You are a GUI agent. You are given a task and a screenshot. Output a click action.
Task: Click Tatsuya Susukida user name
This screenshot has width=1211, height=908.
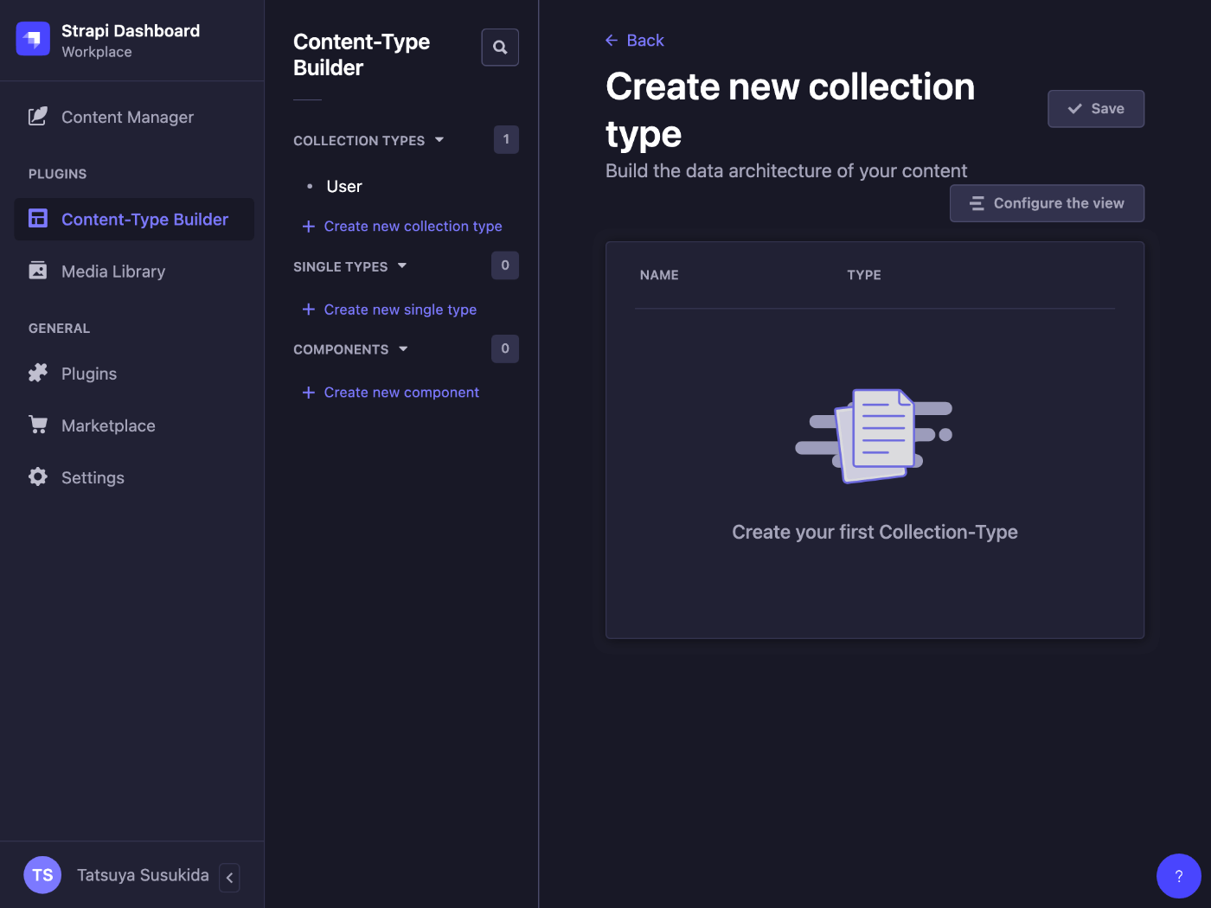coord(143,875)
